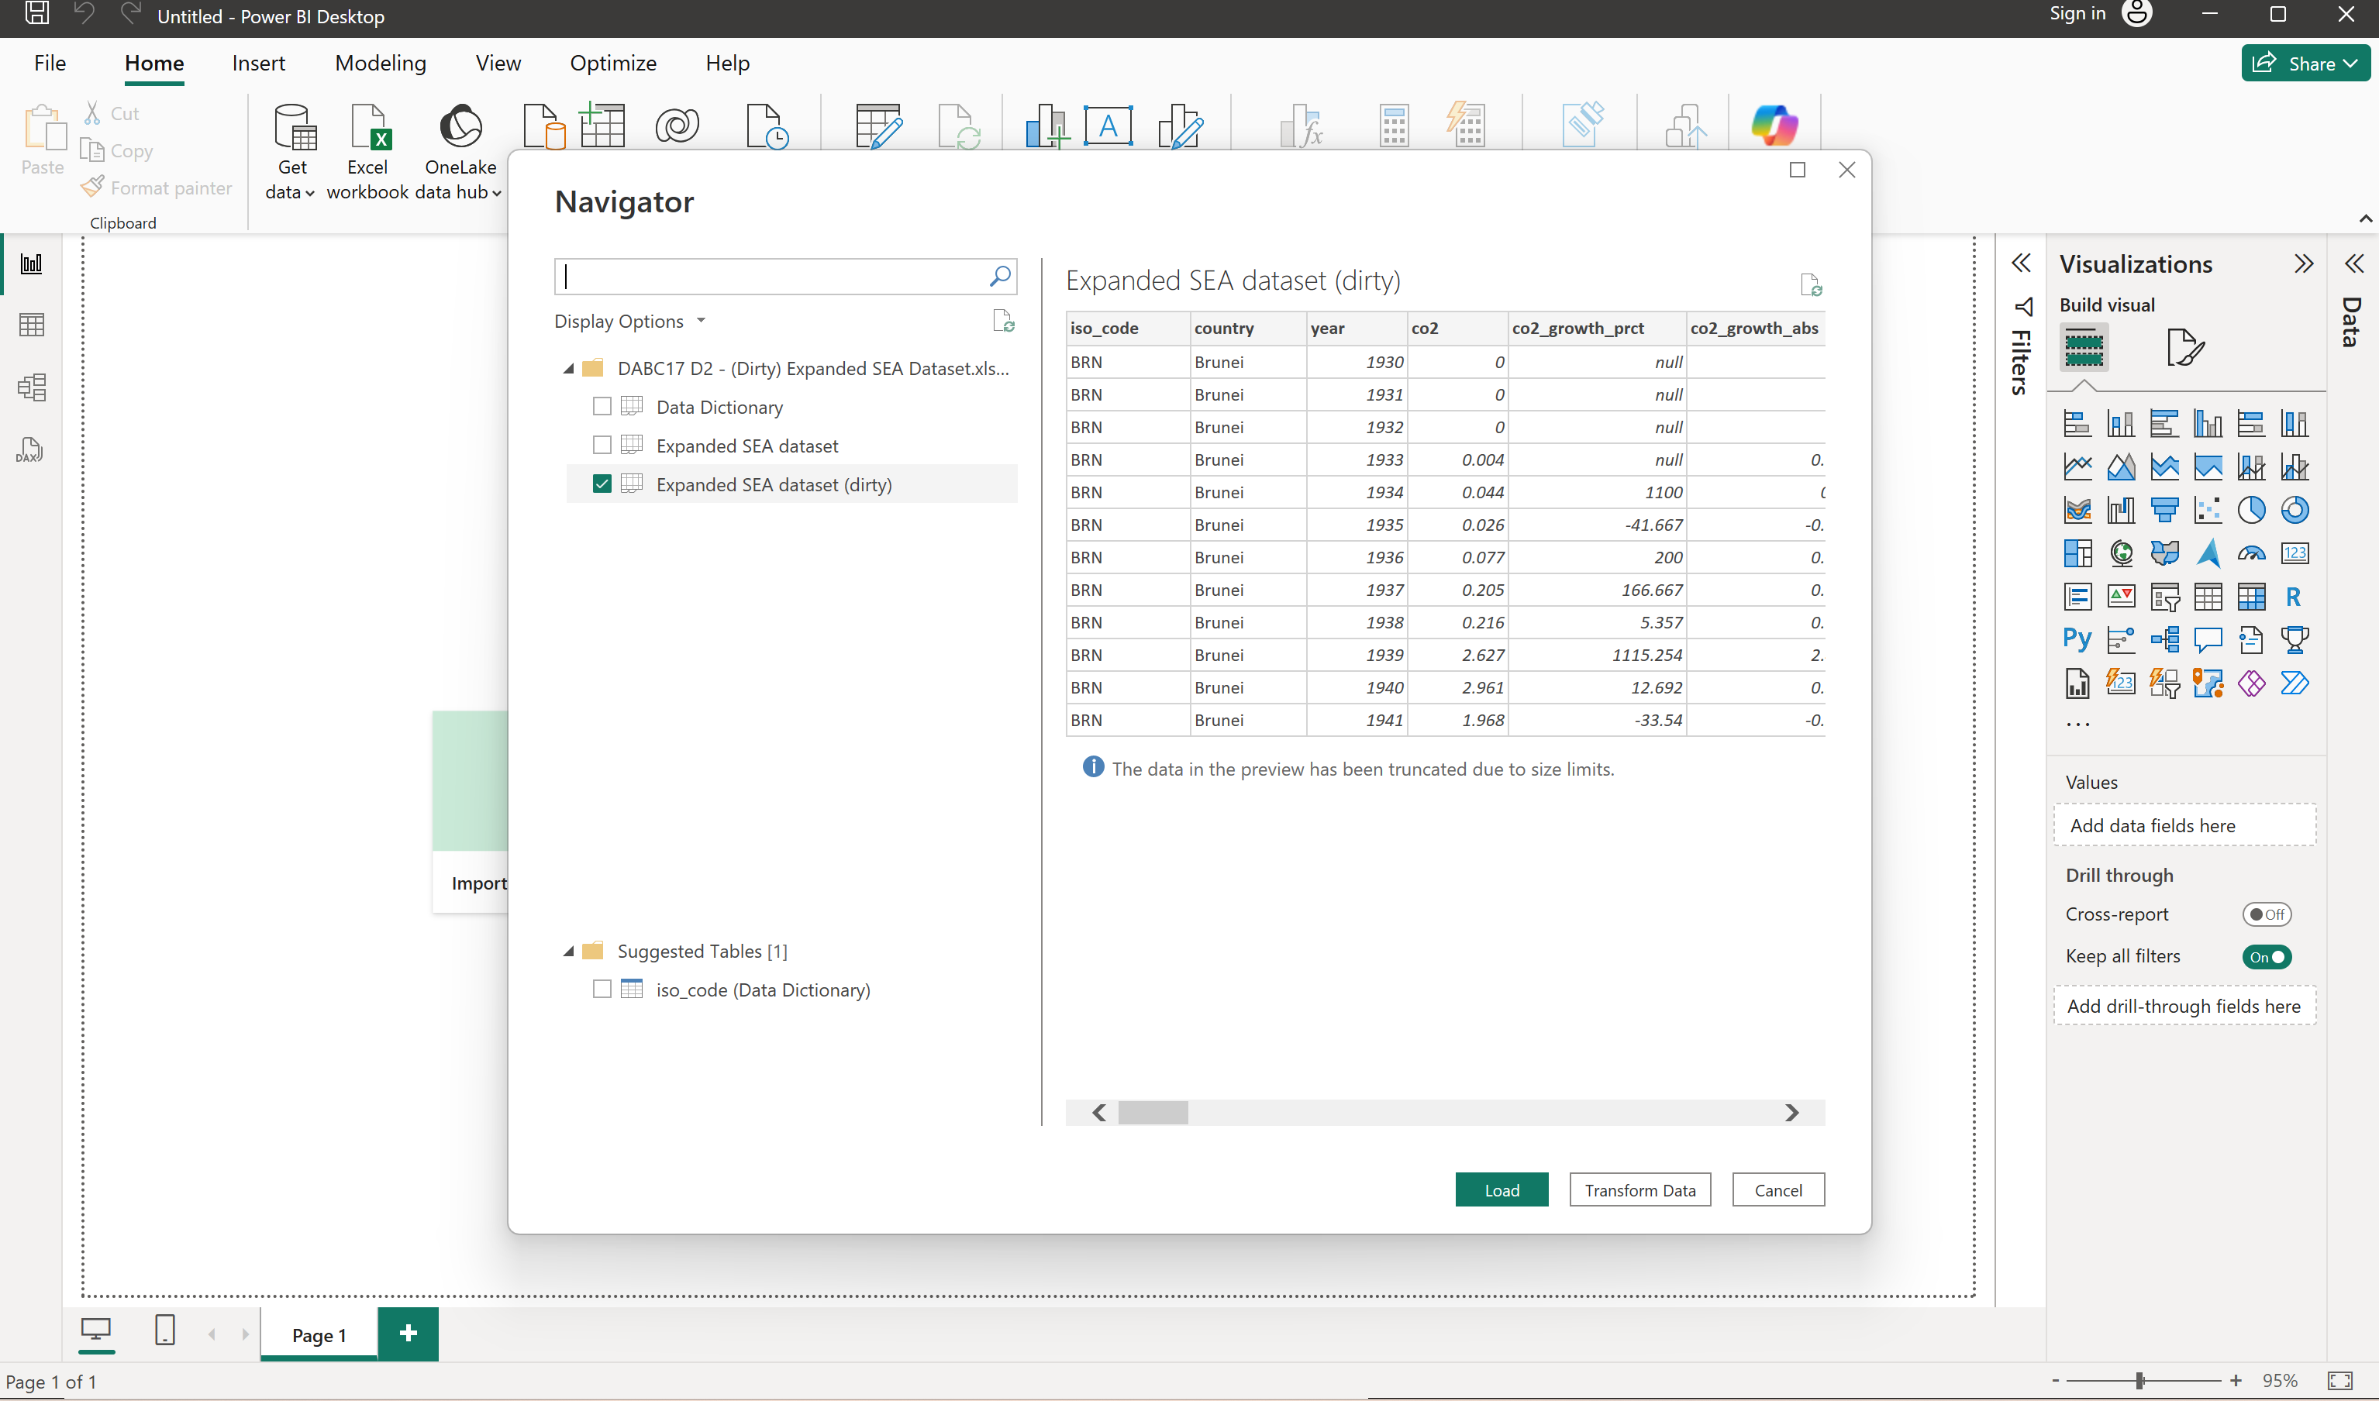Switch to Model view in sidebar
The width and height of the screenshot is (2379, 1401).
(x=32, y=387)
